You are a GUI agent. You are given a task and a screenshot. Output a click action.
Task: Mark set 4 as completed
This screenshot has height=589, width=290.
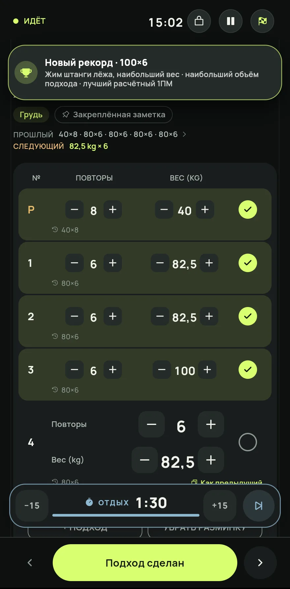click(248, 442)
